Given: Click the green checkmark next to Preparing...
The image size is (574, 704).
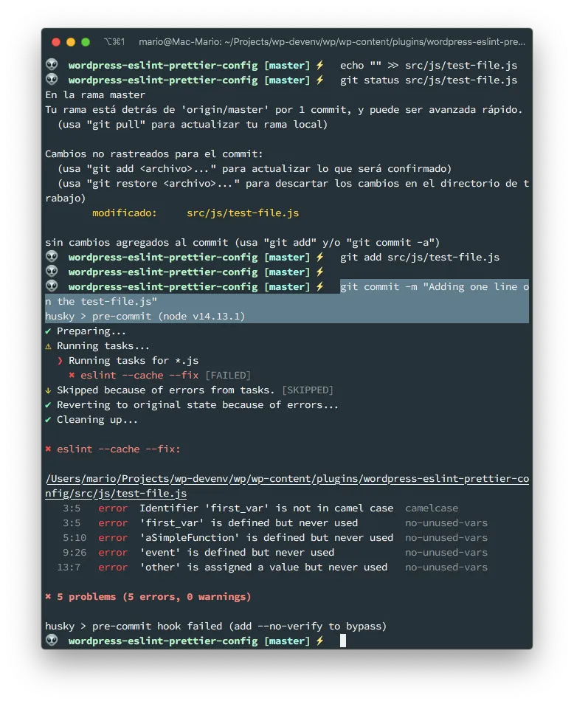Looking at the screenshot, I should [48, 331].
